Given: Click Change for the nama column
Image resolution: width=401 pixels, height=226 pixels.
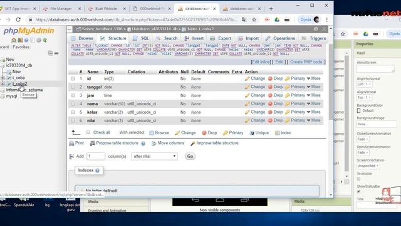Looking at the screenshot, I should tap(255, 104).
